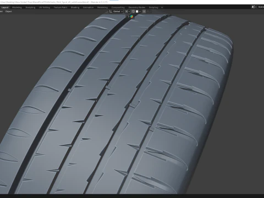Switch to the Rendering workspace

pyautogui.click(x=102, y=8)
